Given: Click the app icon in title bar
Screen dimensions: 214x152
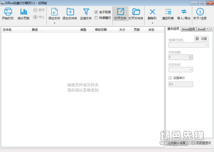Looking at the screenshot, I should tap(2, 3).
